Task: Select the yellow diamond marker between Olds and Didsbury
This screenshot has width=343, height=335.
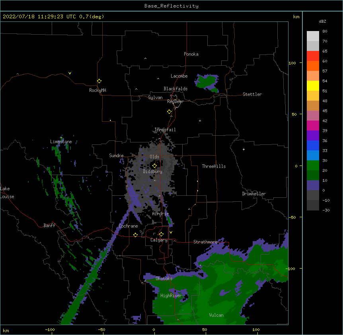Action: click(154, 166)
